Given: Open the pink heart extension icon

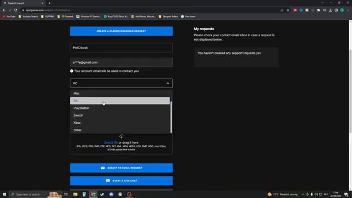Looking at the screenshot, I should (295, 10).
